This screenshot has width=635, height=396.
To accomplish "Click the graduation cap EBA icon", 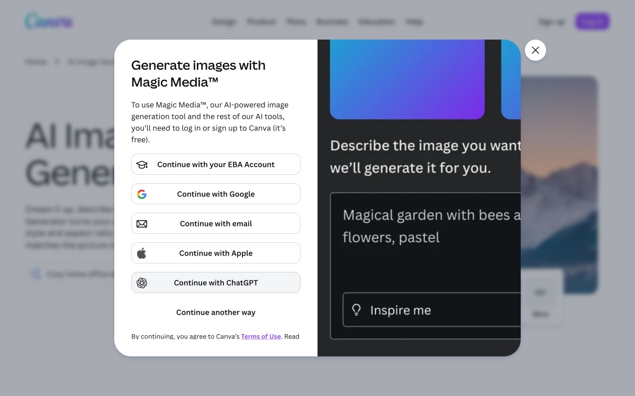I will tap(142, 165).
